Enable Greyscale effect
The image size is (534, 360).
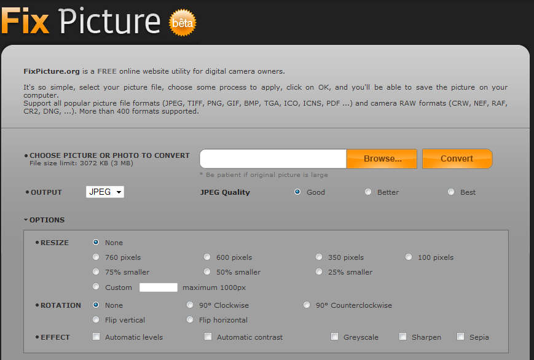[334, 337]
